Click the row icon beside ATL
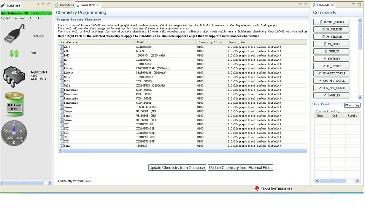 [62, 51]
